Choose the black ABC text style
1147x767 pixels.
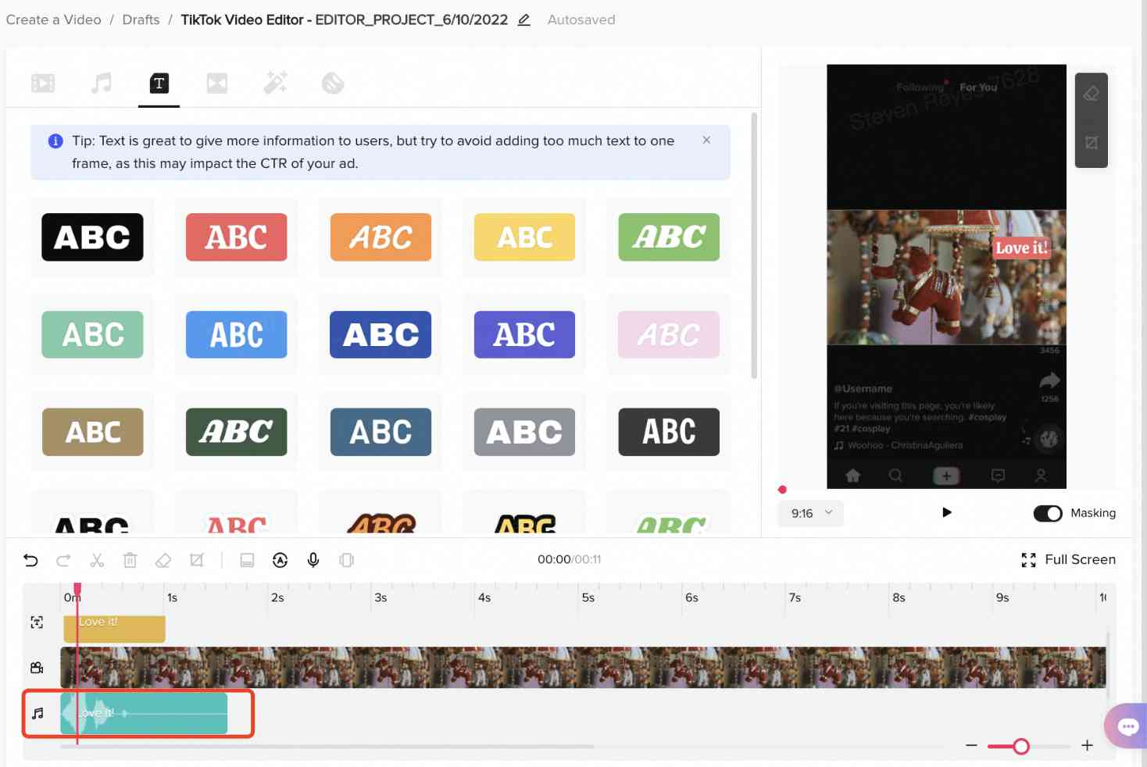click(92, 237)
